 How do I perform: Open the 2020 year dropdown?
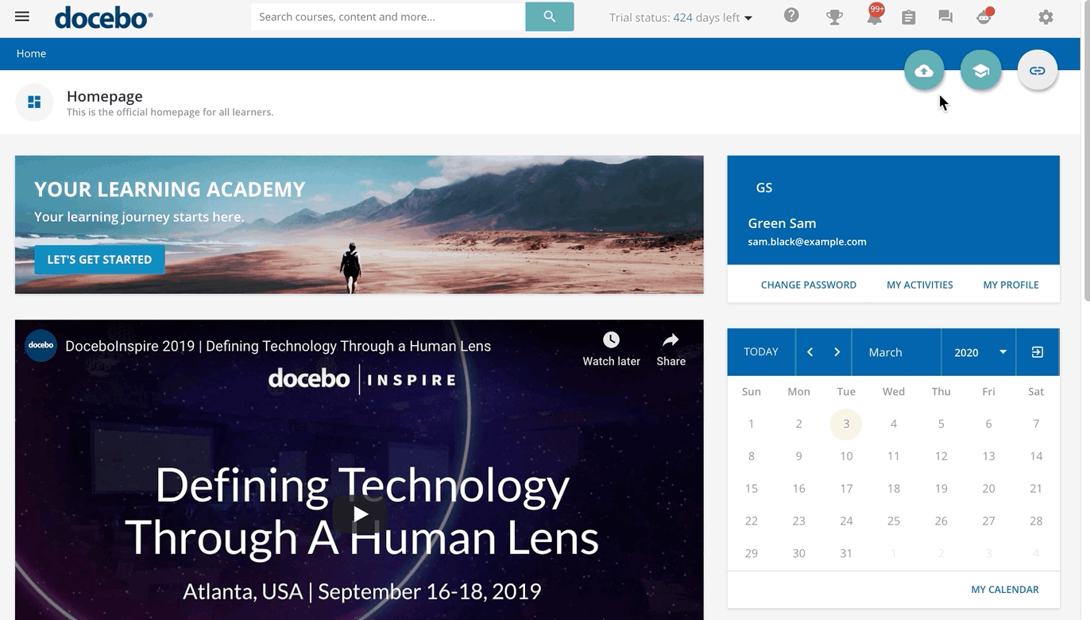978,352
